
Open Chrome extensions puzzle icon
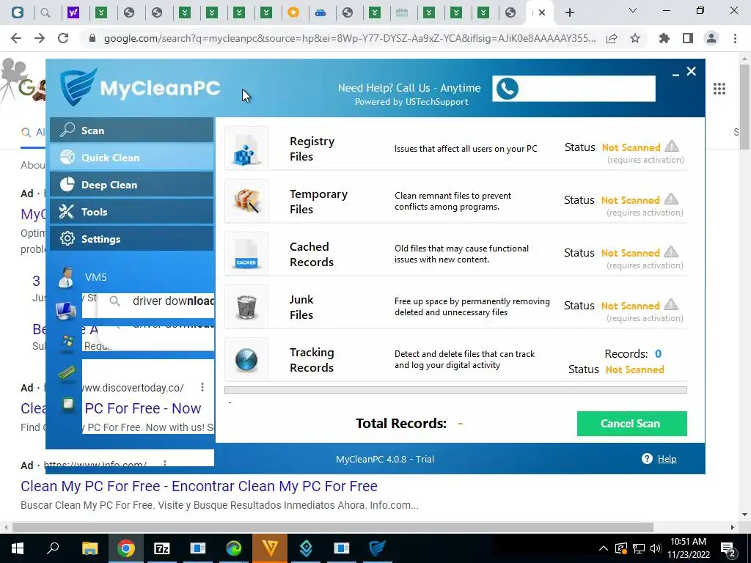[x=664, y=38]
